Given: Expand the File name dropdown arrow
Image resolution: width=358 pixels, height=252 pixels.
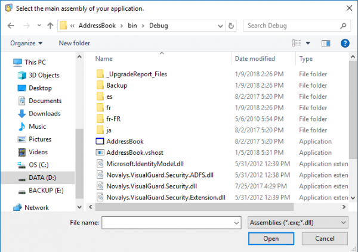Looking at the screenshot, I should click(236, 223).
